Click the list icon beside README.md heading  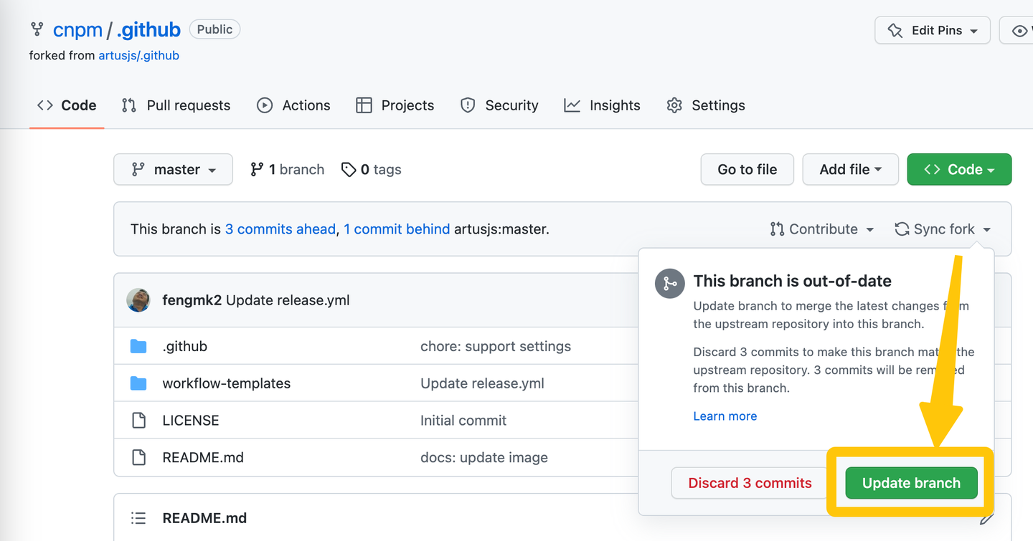[138, 517]
